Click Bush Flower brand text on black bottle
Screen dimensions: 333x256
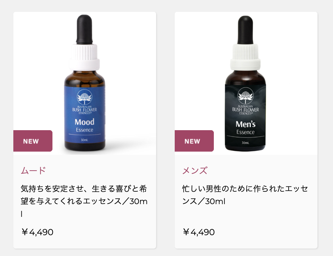(x=245, y=110)
